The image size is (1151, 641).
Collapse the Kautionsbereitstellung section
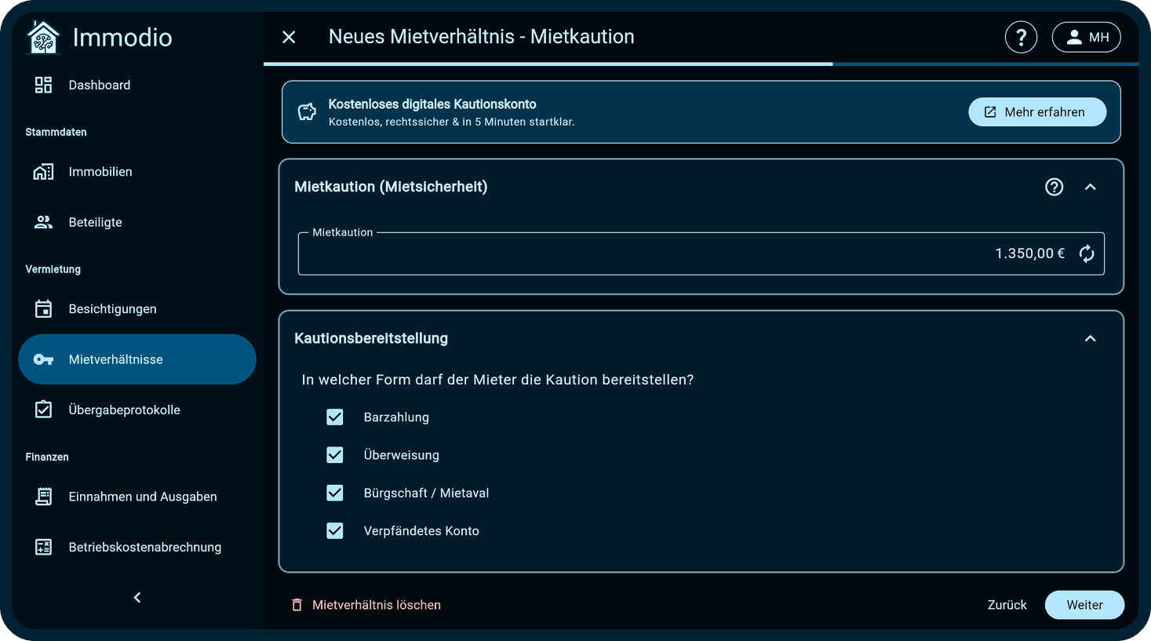(1090, 338)
